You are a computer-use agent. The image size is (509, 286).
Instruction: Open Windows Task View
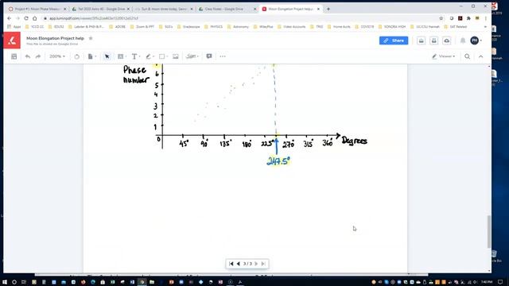coord(24,282)
